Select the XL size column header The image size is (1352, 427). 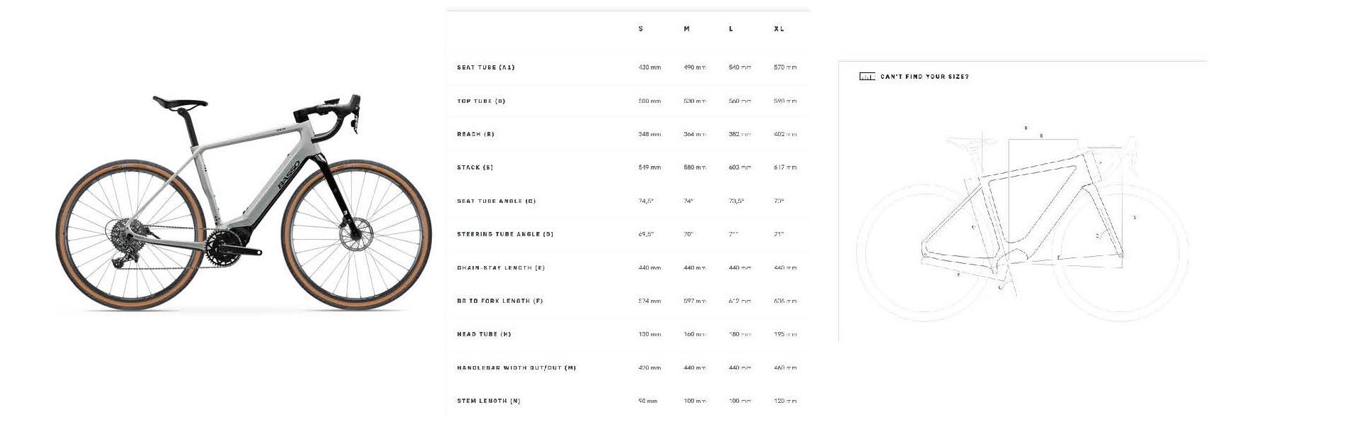pyautogui.click(x=779, y=29)
